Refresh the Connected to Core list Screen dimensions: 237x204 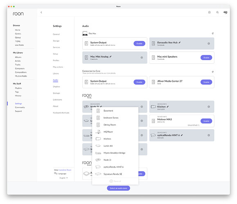(x=213, y=72)
